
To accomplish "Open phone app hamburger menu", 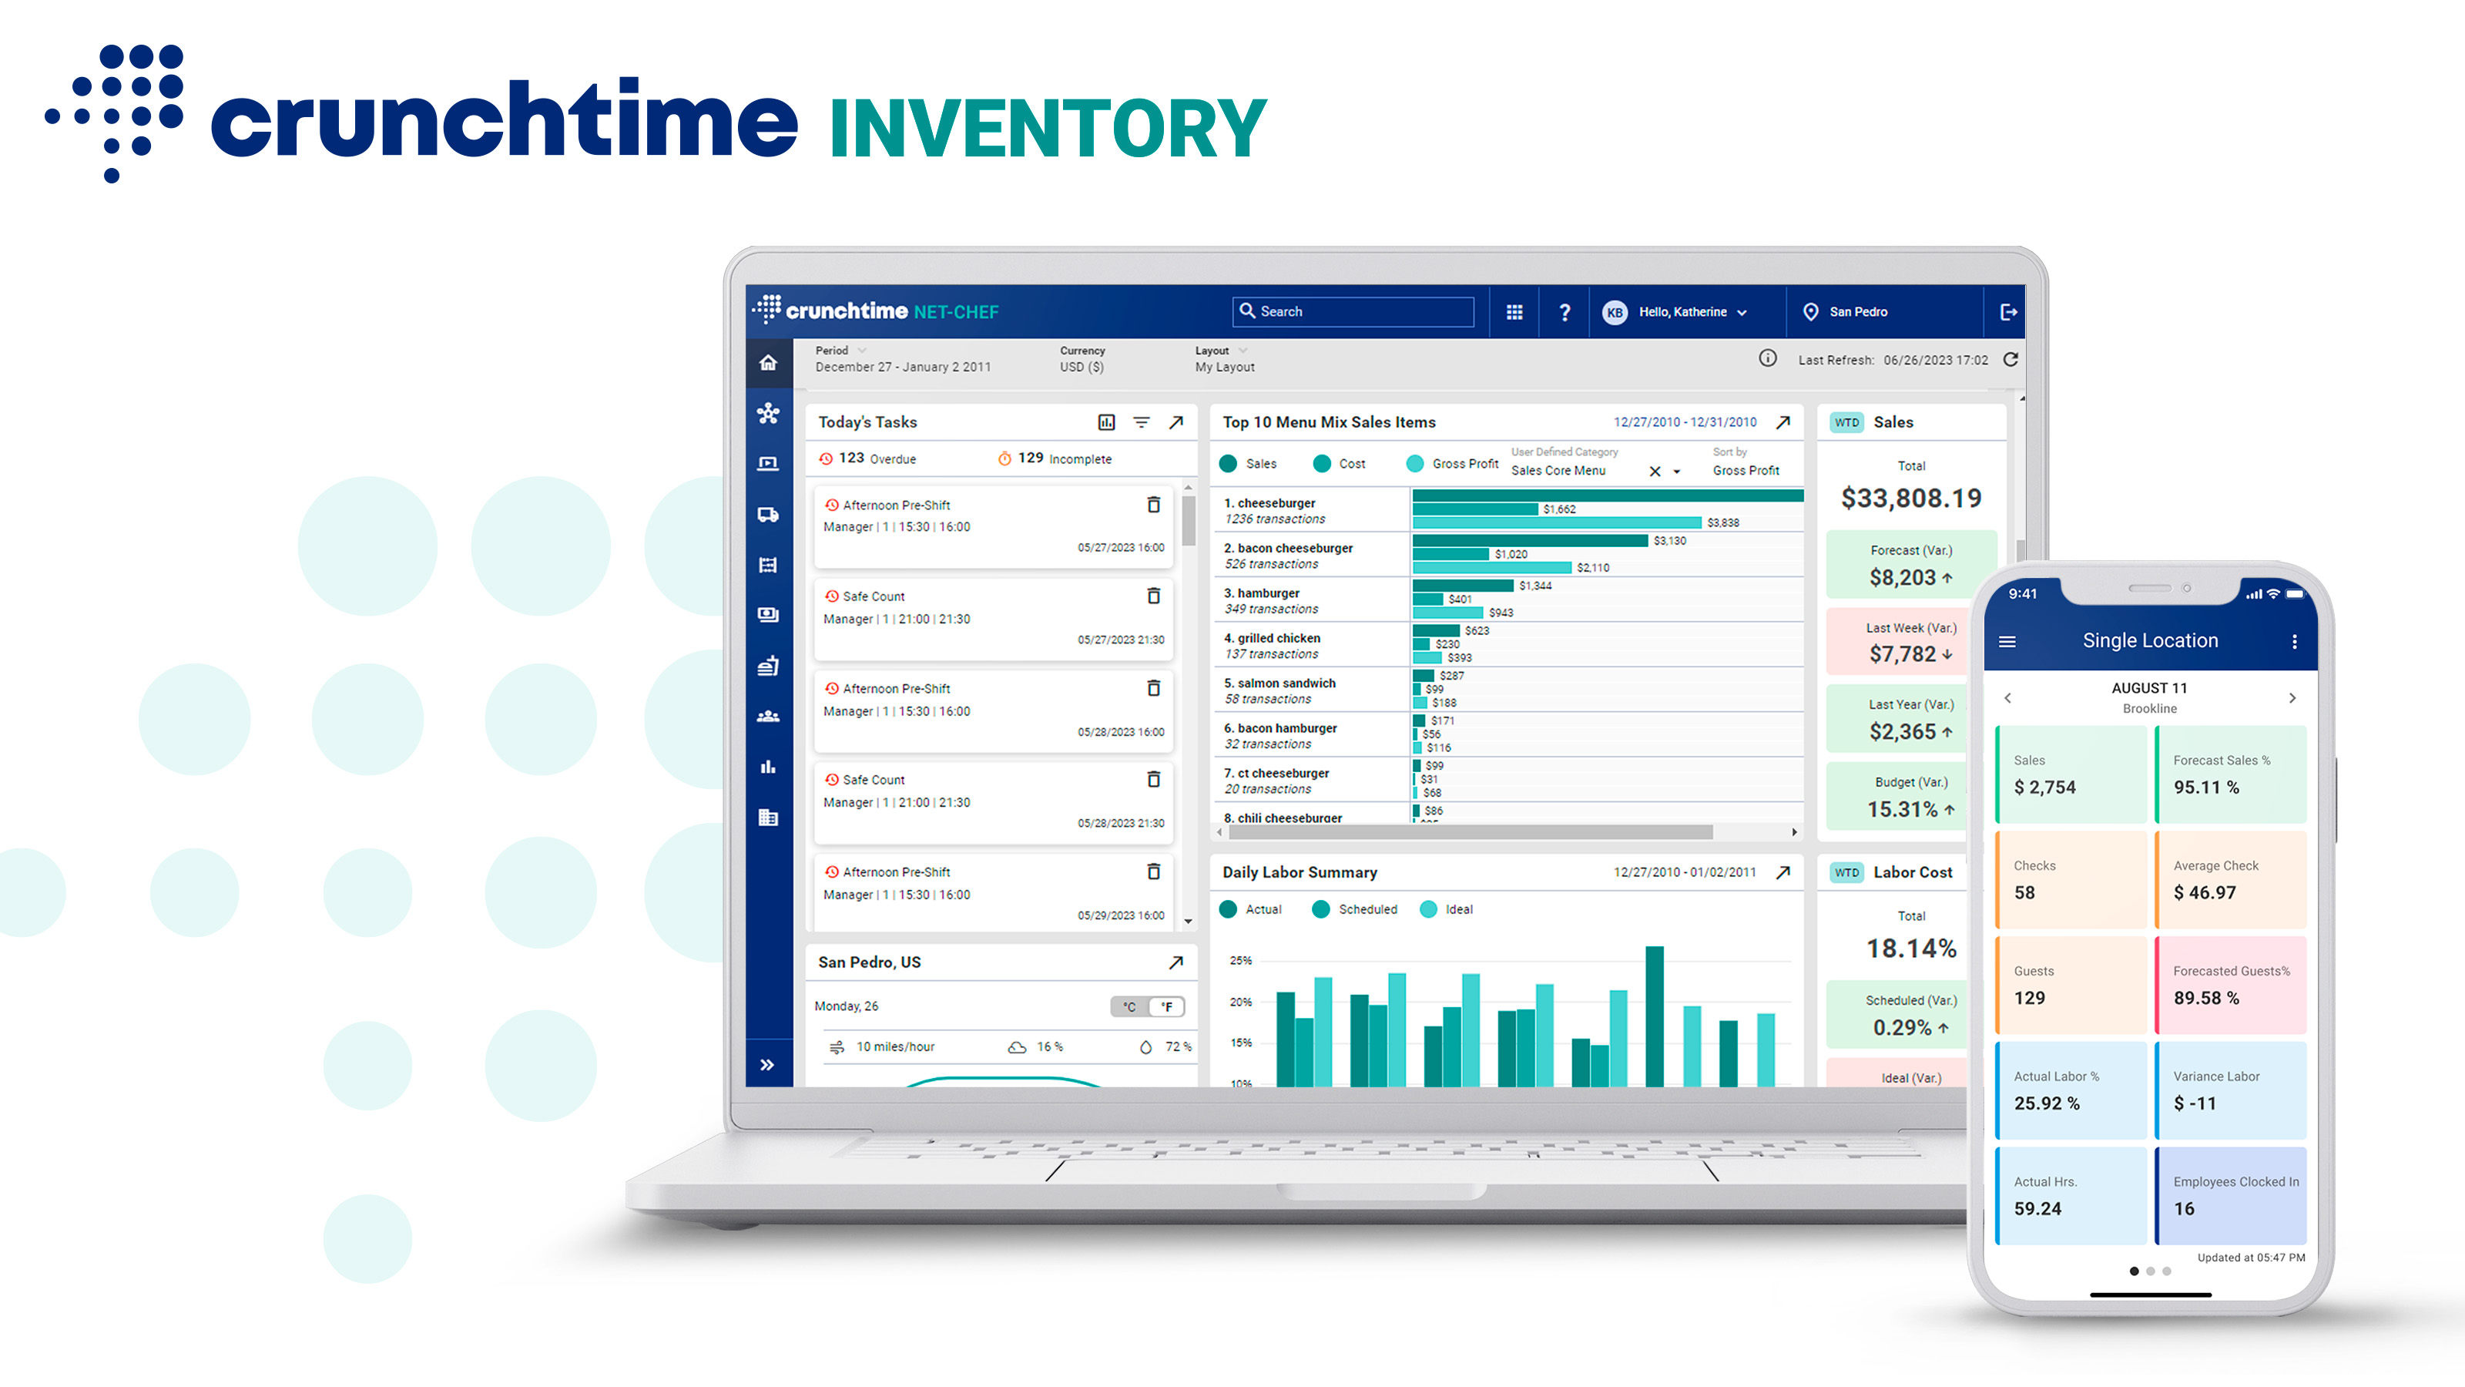I will [2007, 641].
